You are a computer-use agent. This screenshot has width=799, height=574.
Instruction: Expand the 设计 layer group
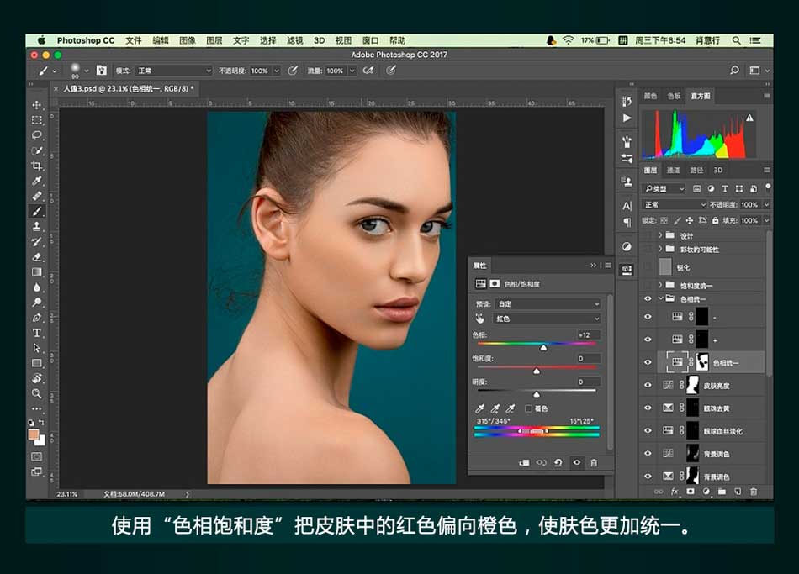[661, 236]
